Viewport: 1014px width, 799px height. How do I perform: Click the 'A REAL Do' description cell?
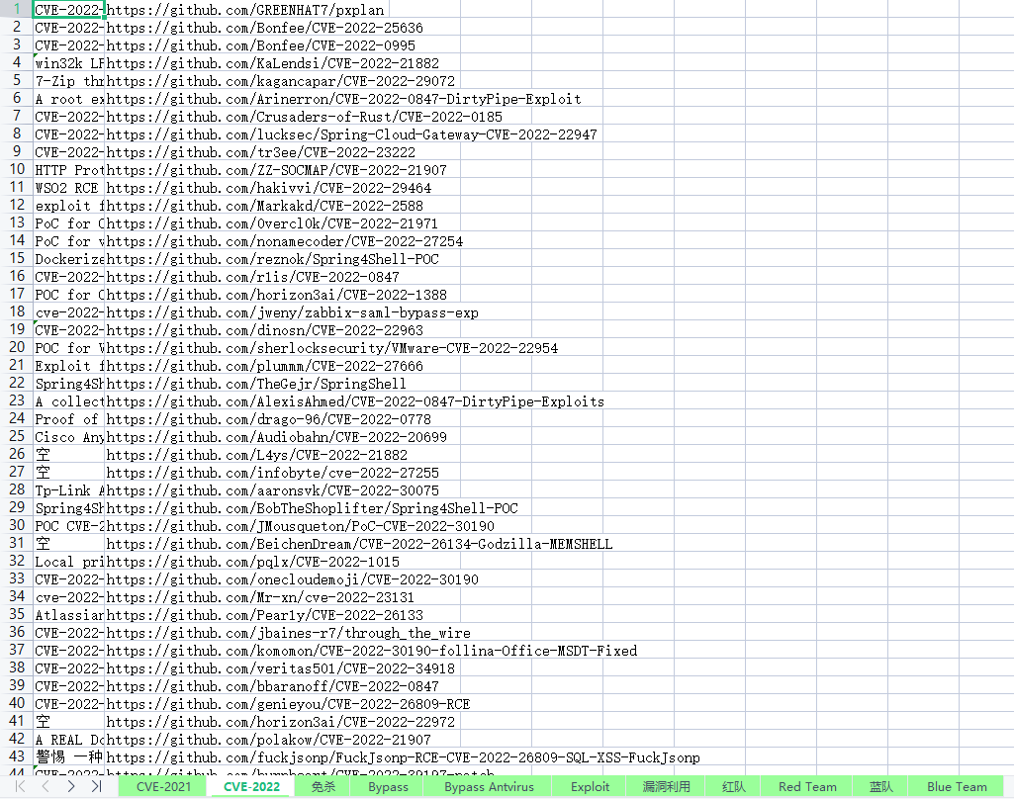point(68,739)
